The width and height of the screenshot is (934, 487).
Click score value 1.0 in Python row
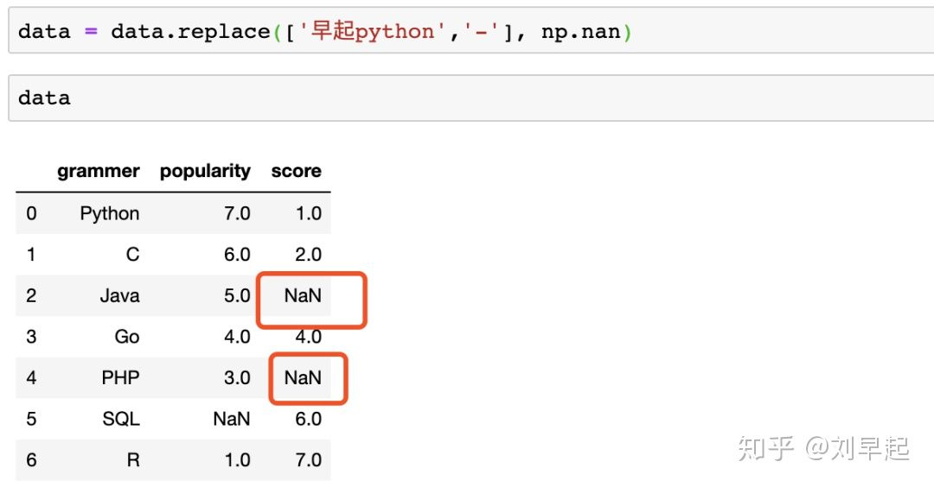[x=309, y=213]
